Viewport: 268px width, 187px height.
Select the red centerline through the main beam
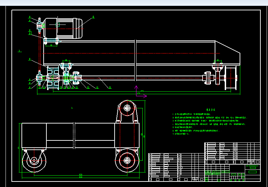click(x=131, y=53)
